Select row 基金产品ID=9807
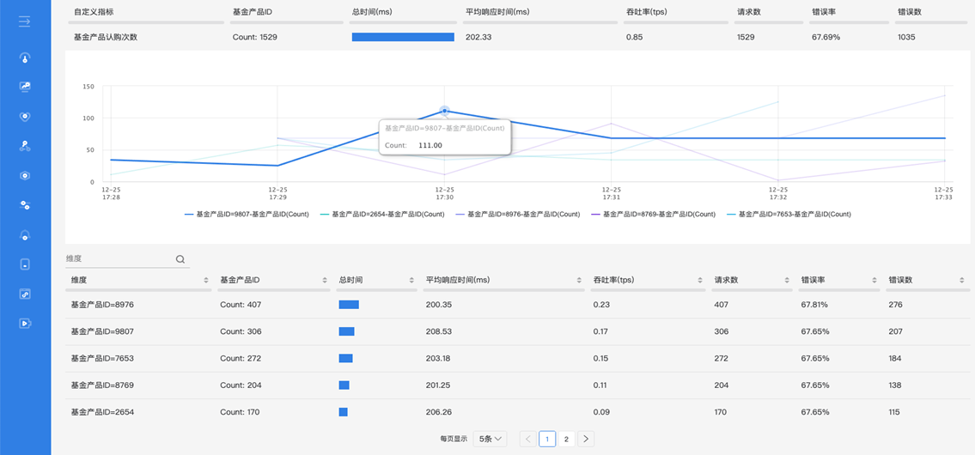The height and width of the screenshot is (455, 975). coord(517,332)
